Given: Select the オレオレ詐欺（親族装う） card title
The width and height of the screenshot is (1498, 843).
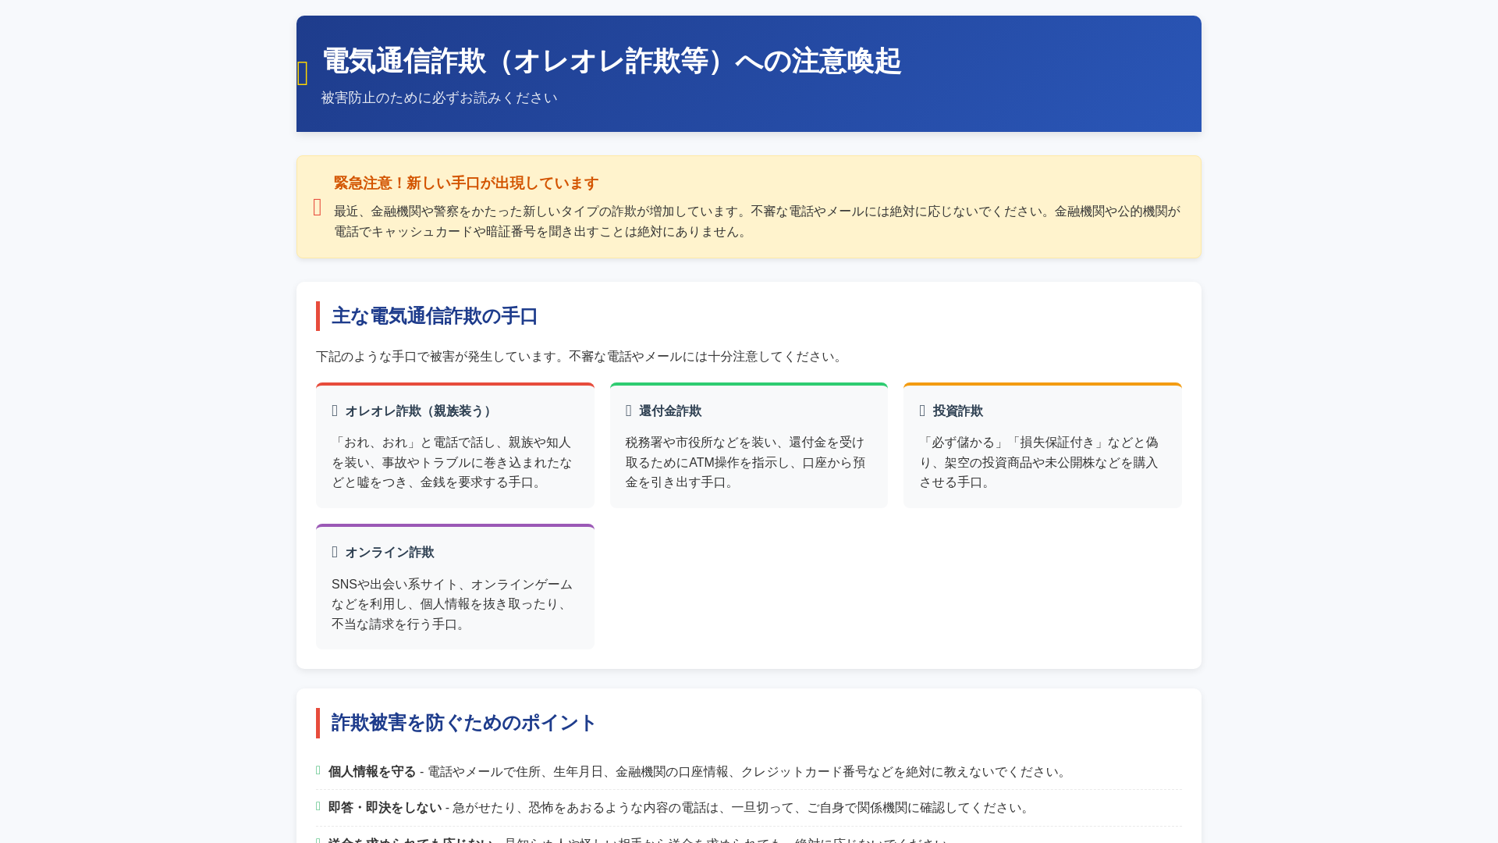Looking at the screenshot, I should click(x=418, y=411).
